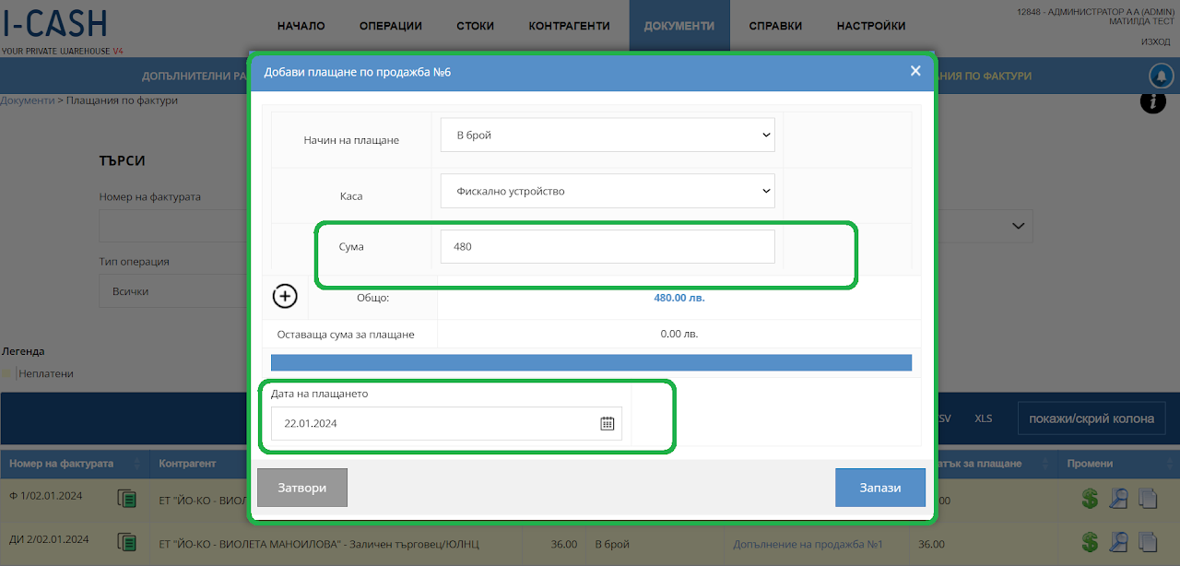
Task: Click magnifier preview icon for row ДИ 2/02.01.2024
Action: [1118, 541]
